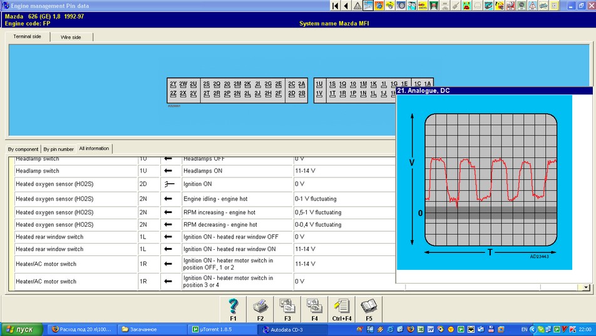Click the EN language indicator in the tray
596x336 pixels.
pyautogui.click(x=524, y=330)
